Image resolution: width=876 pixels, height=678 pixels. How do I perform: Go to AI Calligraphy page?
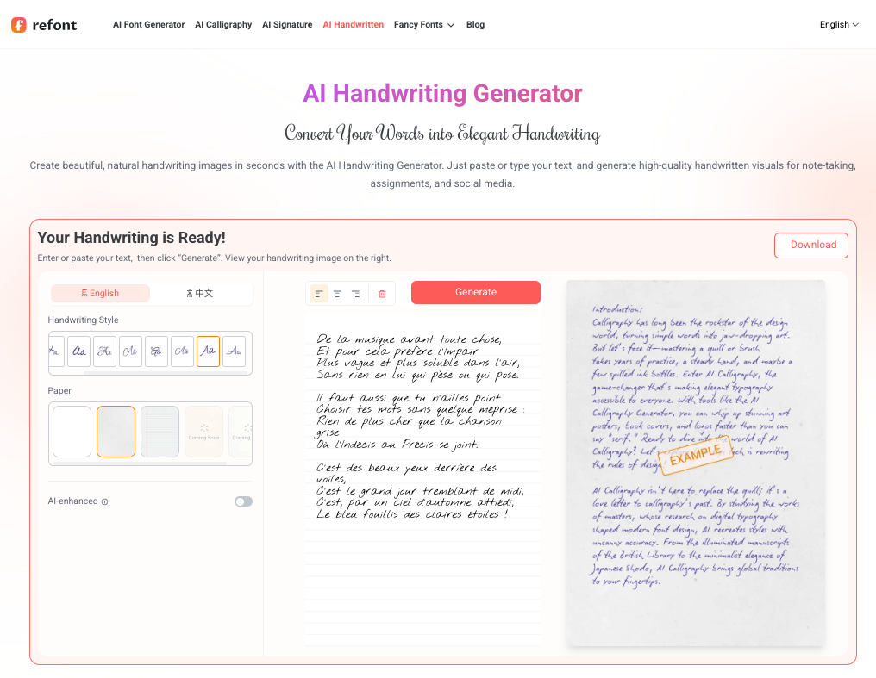click(223, 25)
